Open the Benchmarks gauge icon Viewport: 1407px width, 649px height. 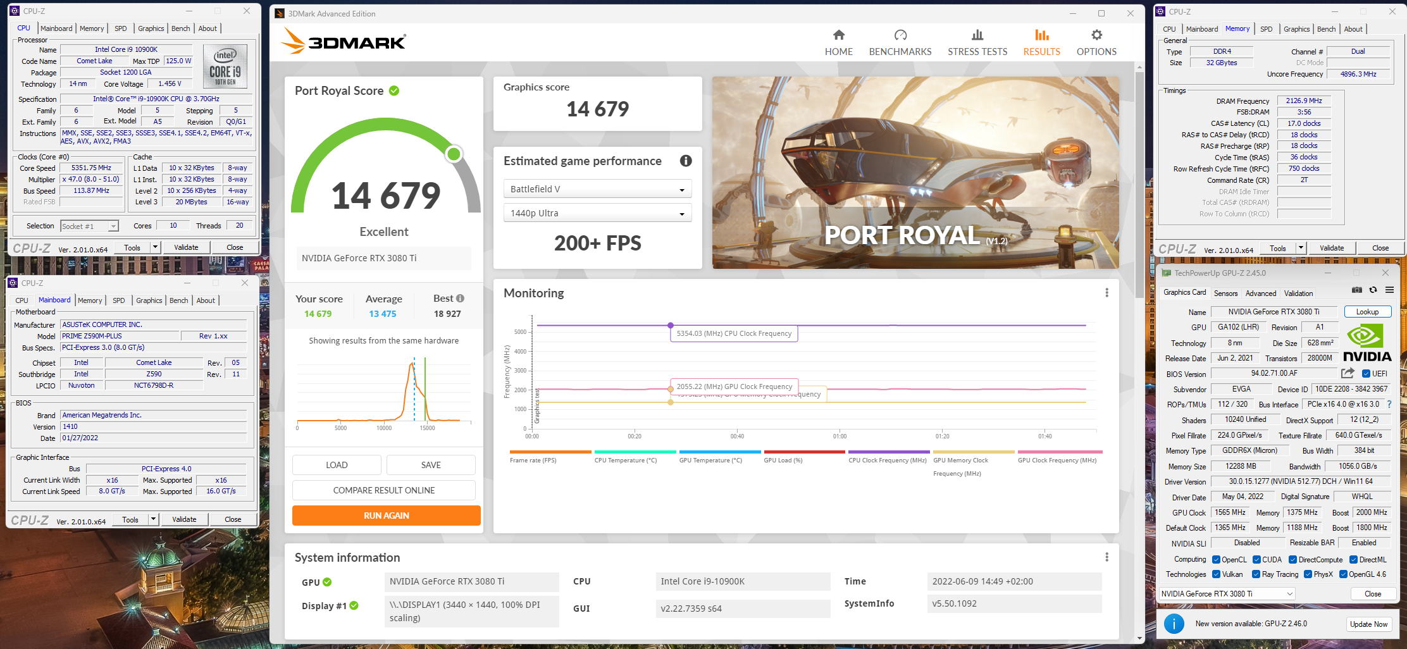(x=900, y=35)
